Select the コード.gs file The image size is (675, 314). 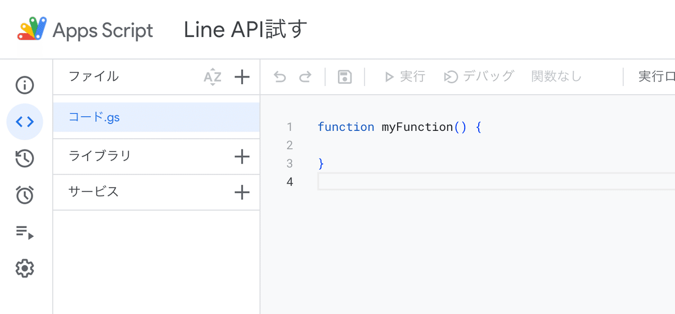(x=156, y=117)
